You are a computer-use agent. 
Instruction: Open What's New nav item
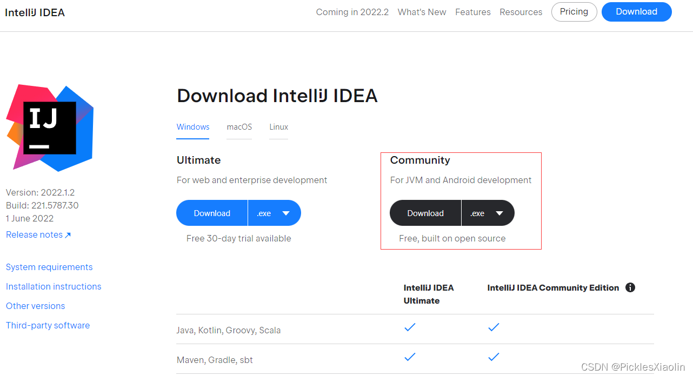pos(422,12)
